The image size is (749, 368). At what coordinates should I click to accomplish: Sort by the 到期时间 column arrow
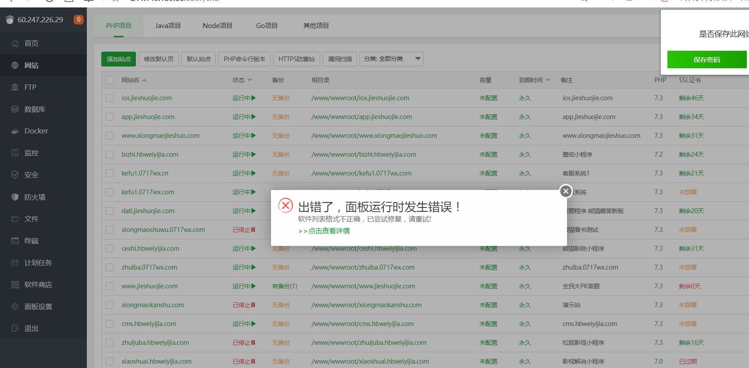[x=548, y=80]
